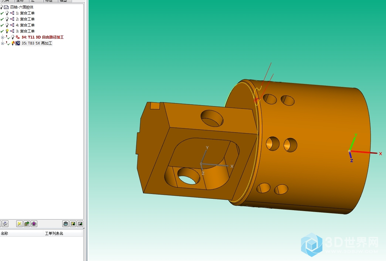Click green check mark of 2: 复合工单
Viewport: 386px width, 261px height.
(x=2, y=19)
